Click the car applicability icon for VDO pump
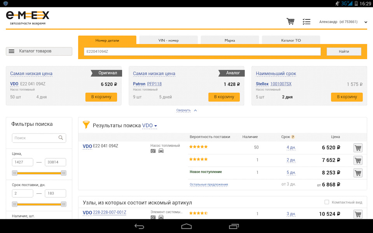The height and width of the screenshot is (233, 373). coord(161,151)
